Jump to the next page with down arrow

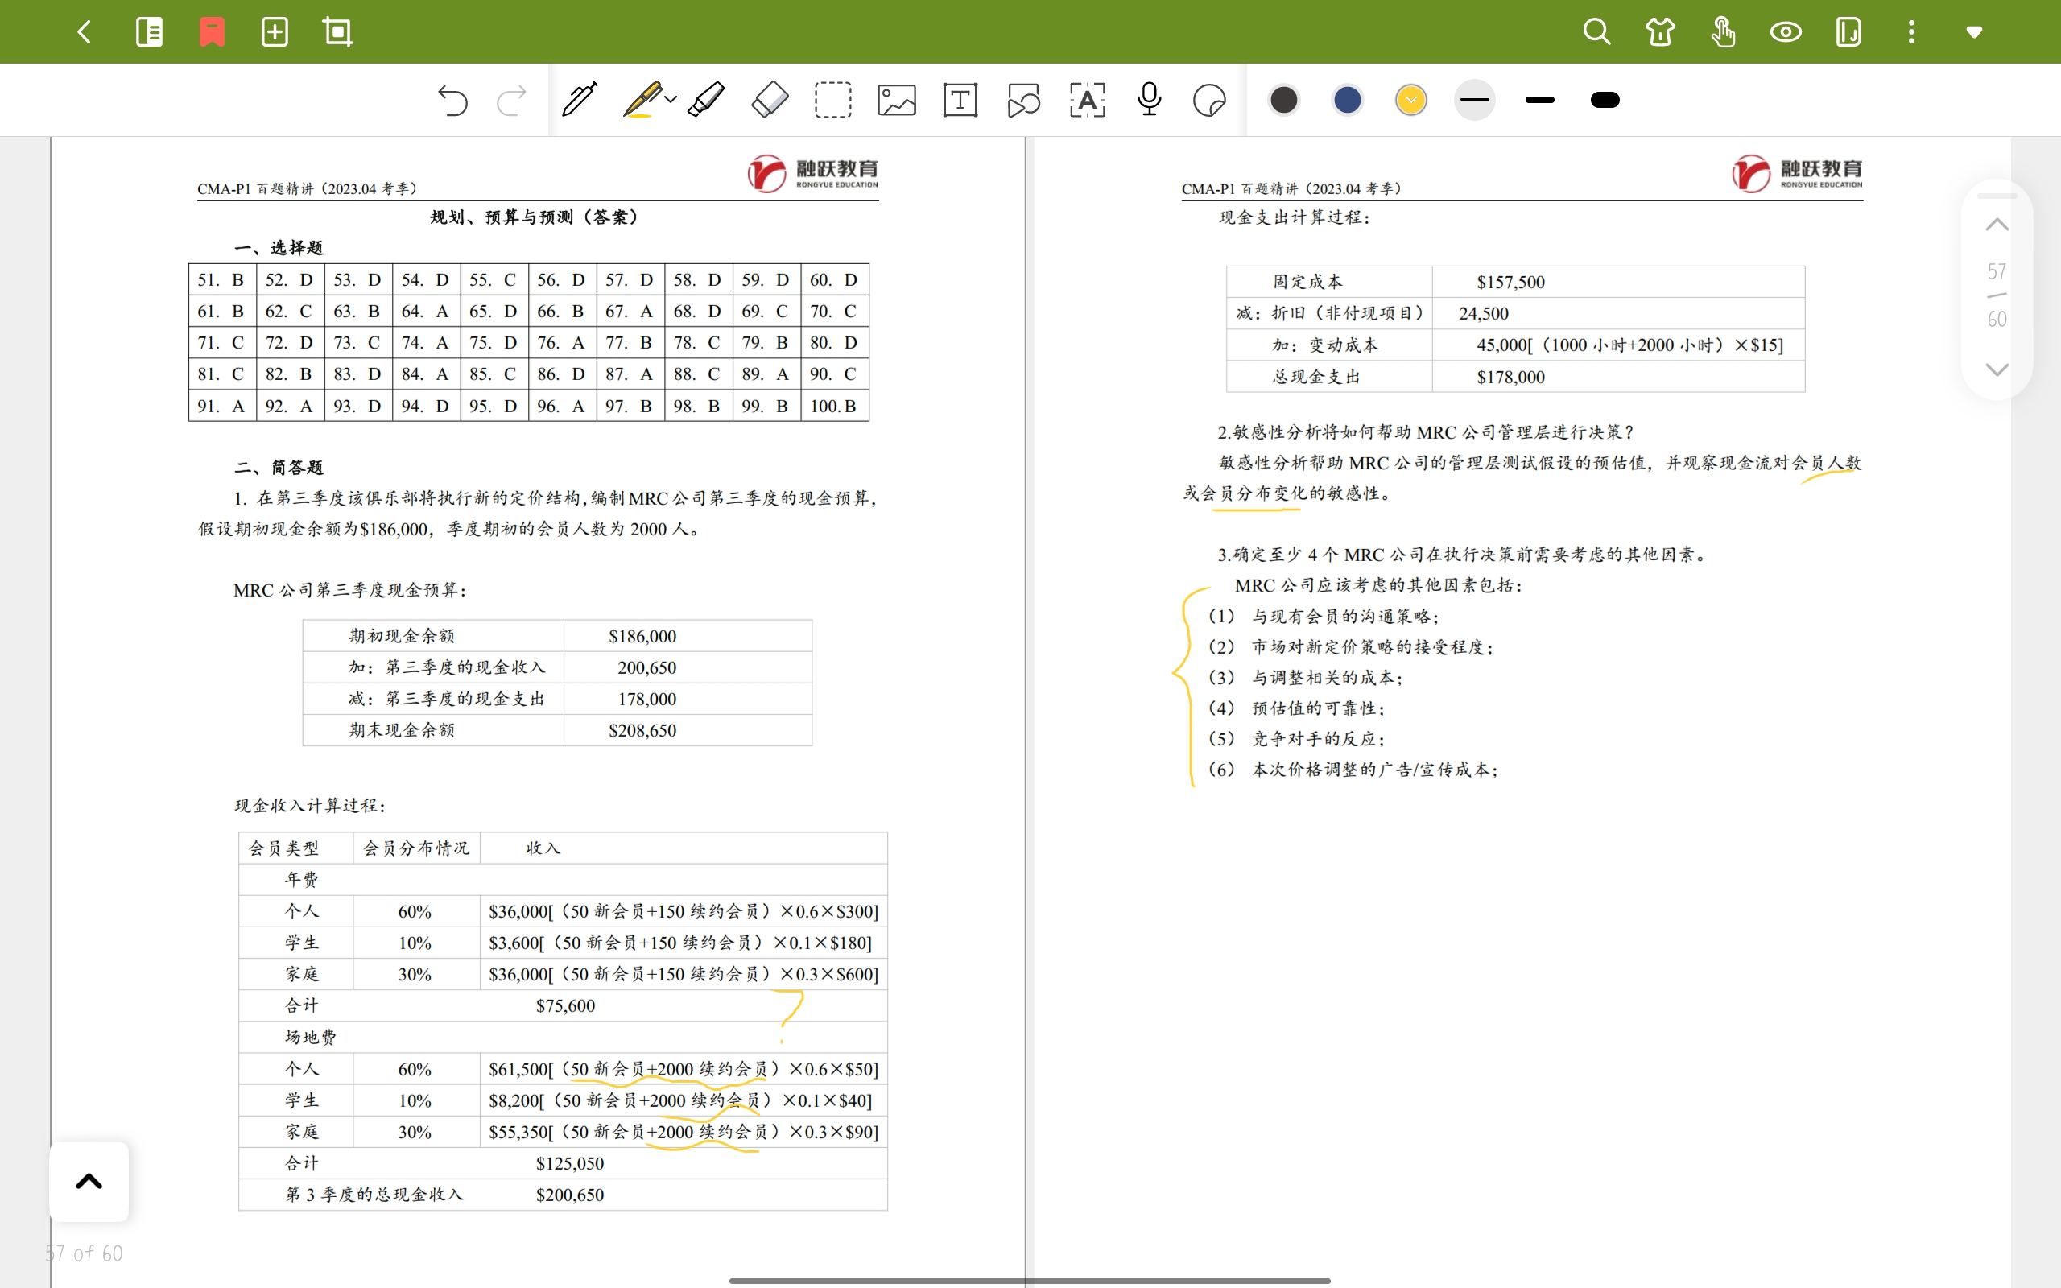coord(1997,369)
